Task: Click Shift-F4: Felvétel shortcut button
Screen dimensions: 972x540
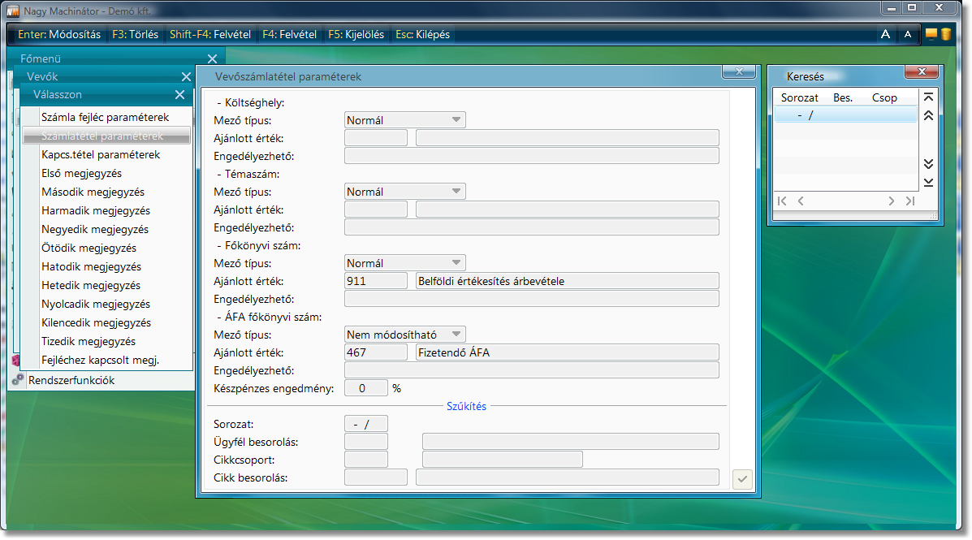Action: click(210, 35)
